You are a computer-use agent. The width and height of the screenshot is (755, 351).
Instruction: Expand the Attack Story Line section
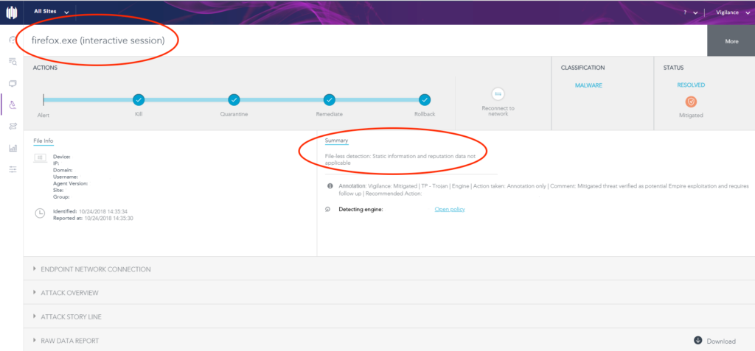71,317
